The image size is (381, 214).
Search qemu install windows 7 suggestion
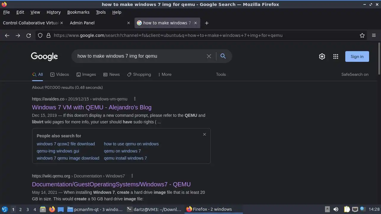[125, 158]
